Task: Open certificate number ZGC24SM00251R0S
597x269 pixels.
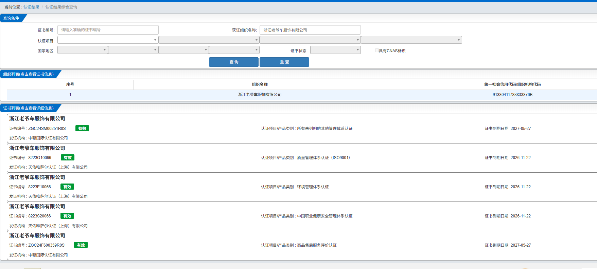Action: (x=47, y=129)
